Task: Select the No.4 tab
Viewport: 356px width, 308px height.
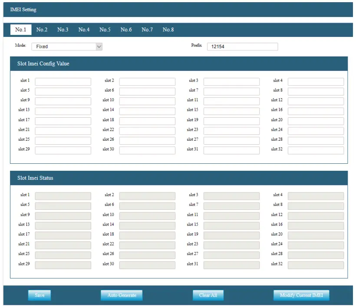Action: [84, 30]
